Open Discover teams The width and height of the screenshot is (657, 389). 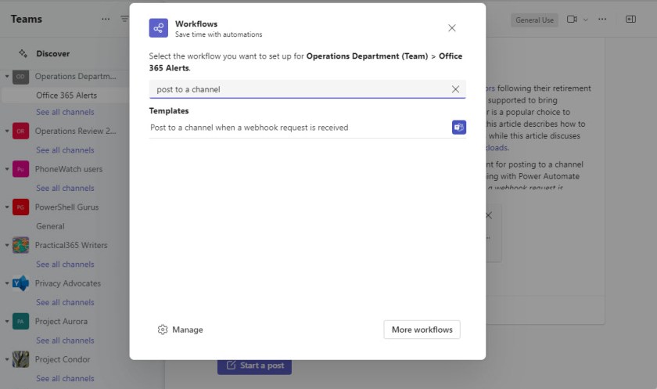[x=53, y=54]
